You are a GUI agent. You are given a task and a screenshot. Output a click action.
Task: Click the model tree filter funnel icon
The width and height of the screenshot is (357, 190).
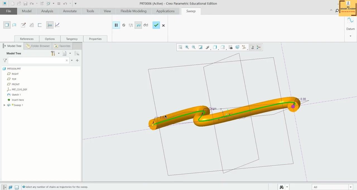pos(5,60)
